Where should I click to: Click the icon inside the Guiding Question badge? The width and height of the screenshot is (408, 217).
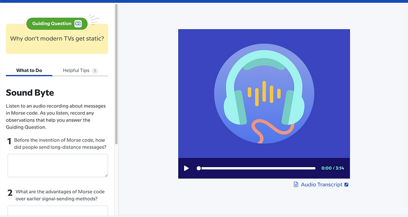coord(78,23)
